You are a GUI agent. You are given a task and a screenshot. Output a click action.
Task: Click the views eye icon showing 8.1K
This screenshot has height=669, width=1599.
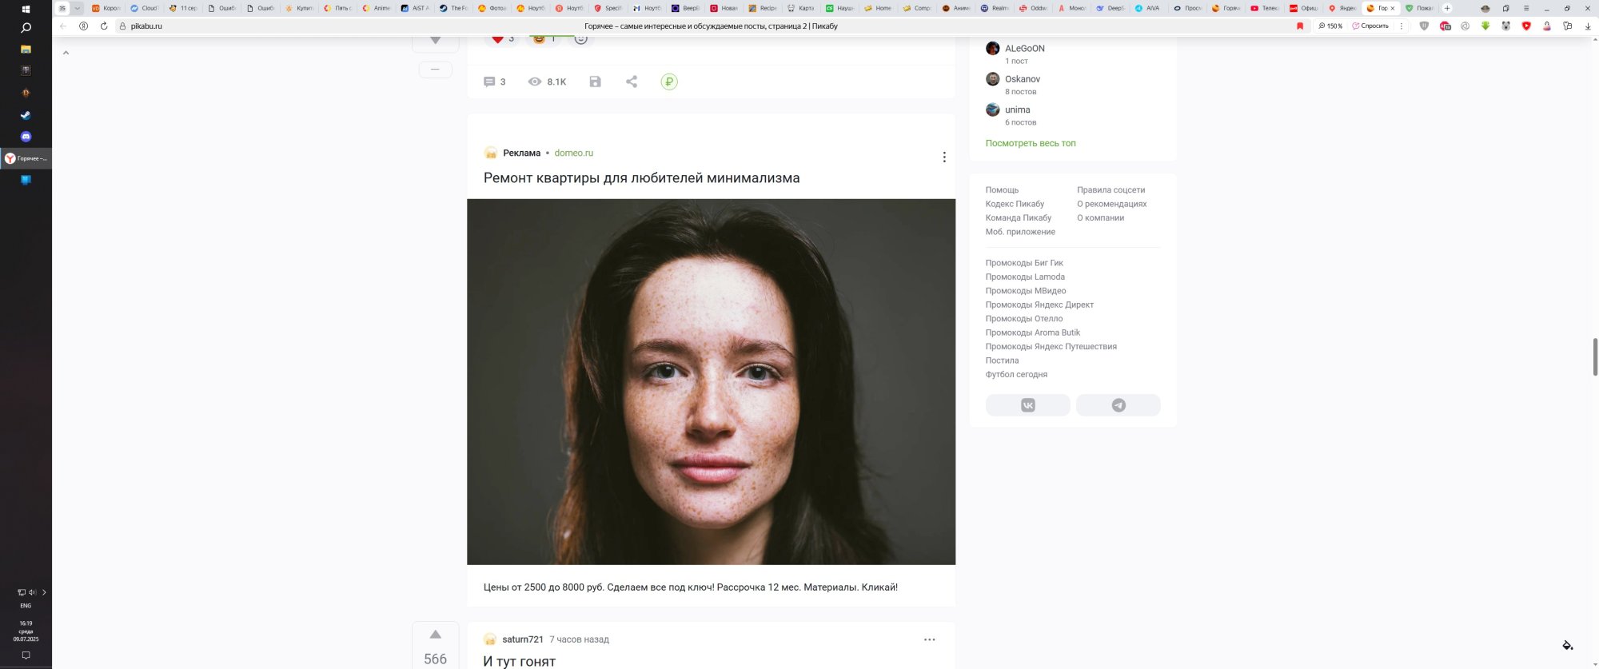tap(535, 82)
